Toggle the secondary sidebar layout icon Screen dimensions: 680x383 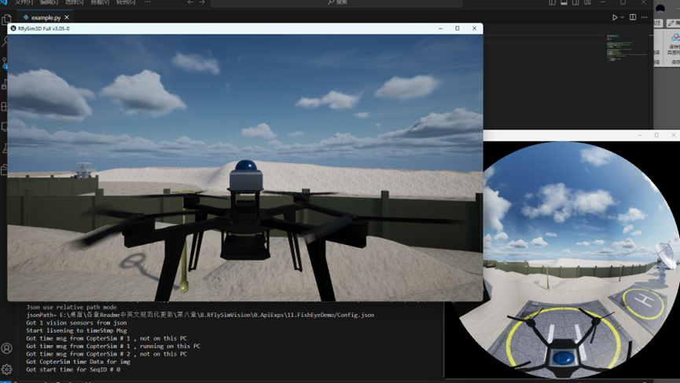576,3
